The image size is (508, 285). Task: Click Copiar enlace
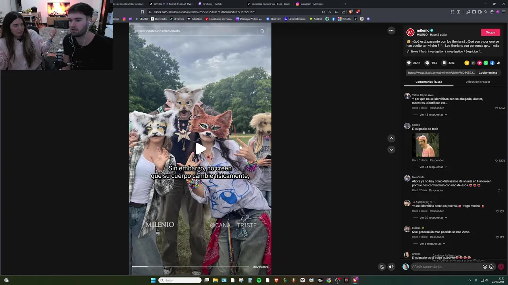488,73
